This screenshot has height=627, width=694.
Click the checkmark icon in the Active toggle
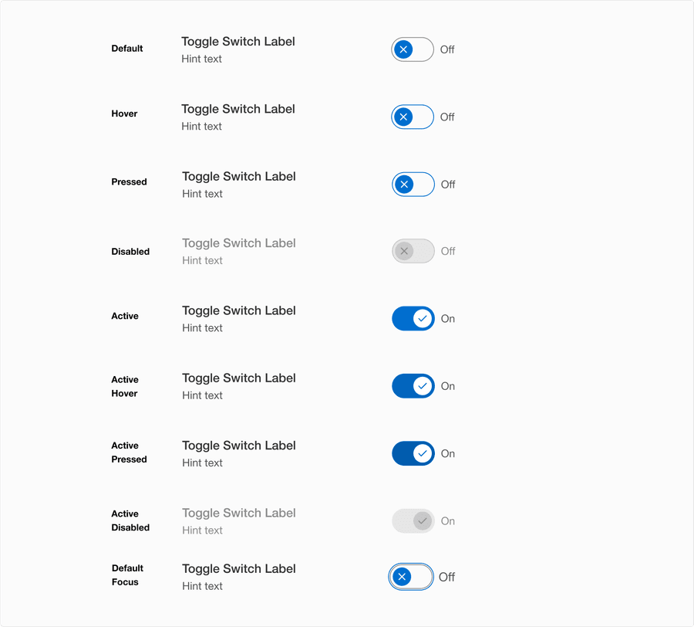click(422, 318)
